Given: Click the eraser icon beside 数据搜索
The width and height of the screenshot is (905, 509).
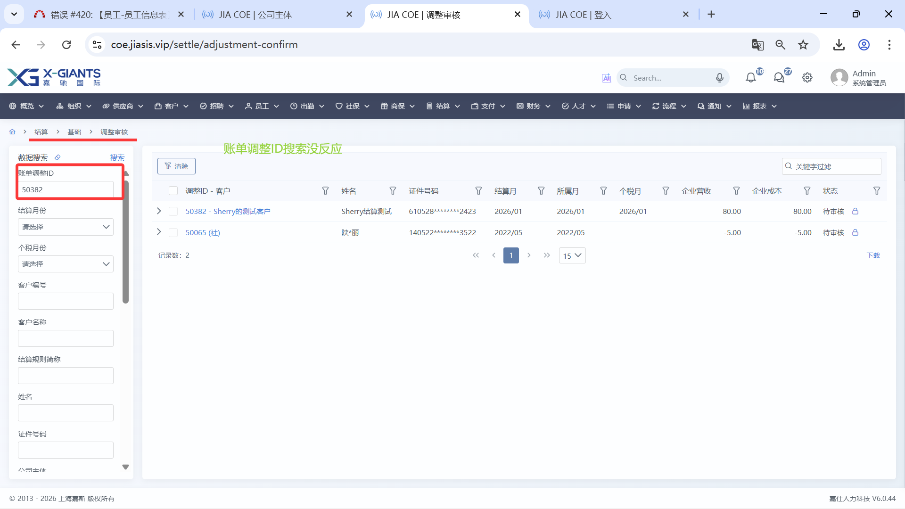Looking at the screenshot, I should [x=58, y=158].
